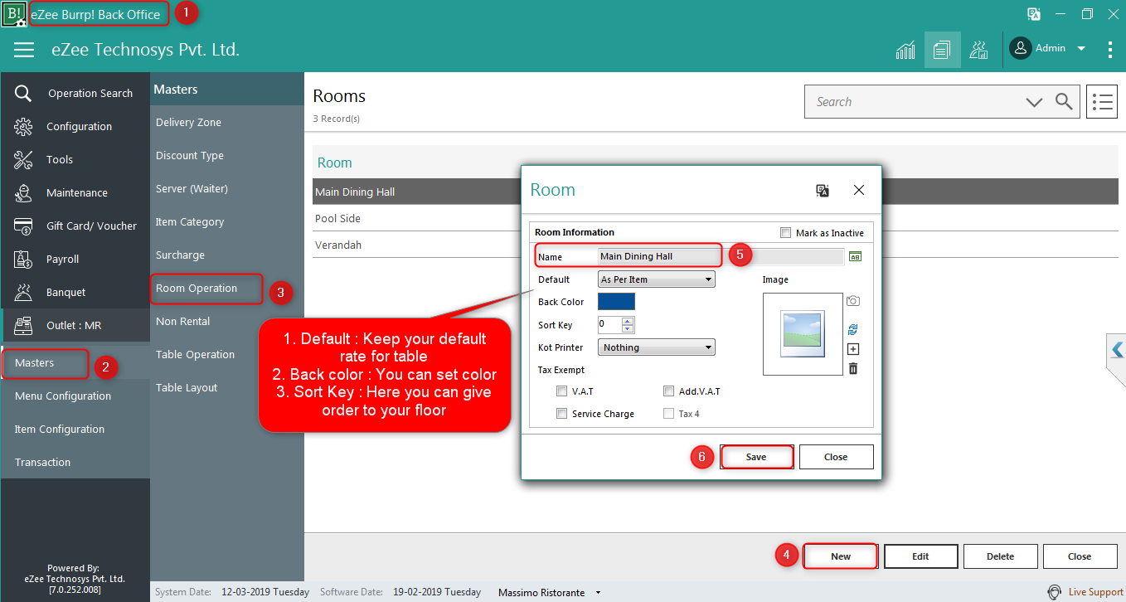
Task: Open the bar chart reports icon
Action: tap(905, 50)
